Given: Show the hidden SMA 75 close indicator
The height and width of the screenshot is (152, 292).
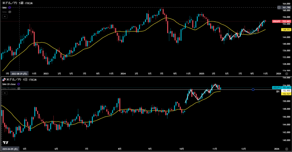Looking at the screenshot, I should point(19,89).
